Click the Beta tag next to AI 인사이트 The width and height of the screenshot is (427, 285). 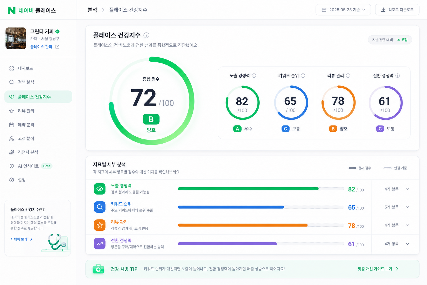(47, 166)
